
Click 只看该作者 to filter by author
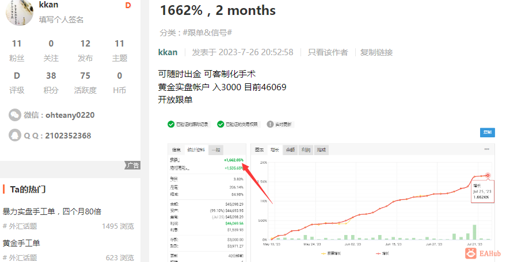pos(328,52)
